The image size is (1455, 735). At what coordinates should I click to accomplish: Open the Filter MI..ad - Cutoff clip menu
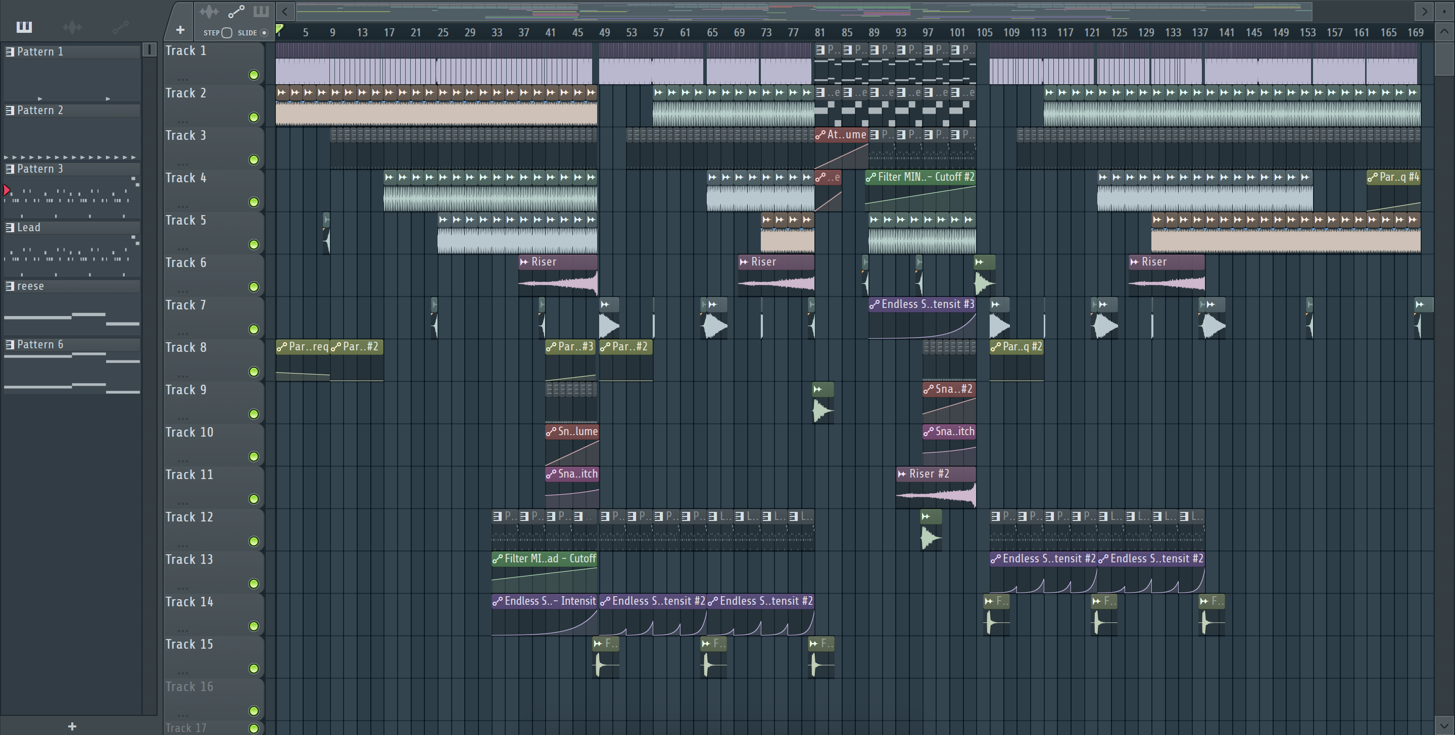click(498, 558)
